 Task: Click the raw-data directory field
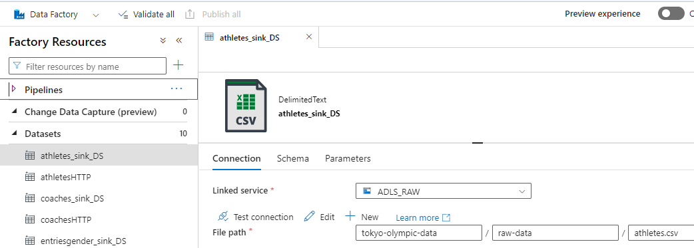point(555,233)
